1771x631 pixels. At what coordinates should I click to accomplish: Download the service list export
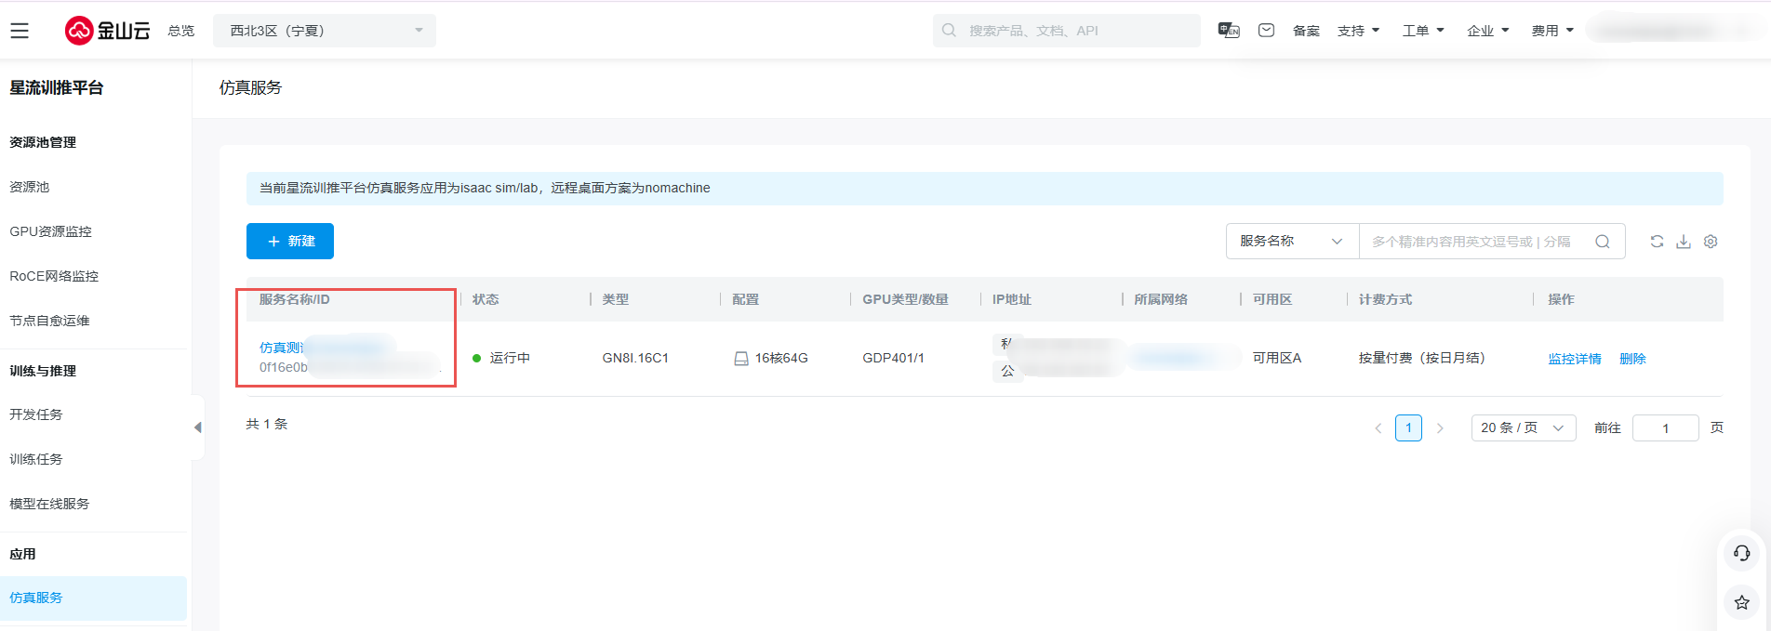[x=1684, y=242]
